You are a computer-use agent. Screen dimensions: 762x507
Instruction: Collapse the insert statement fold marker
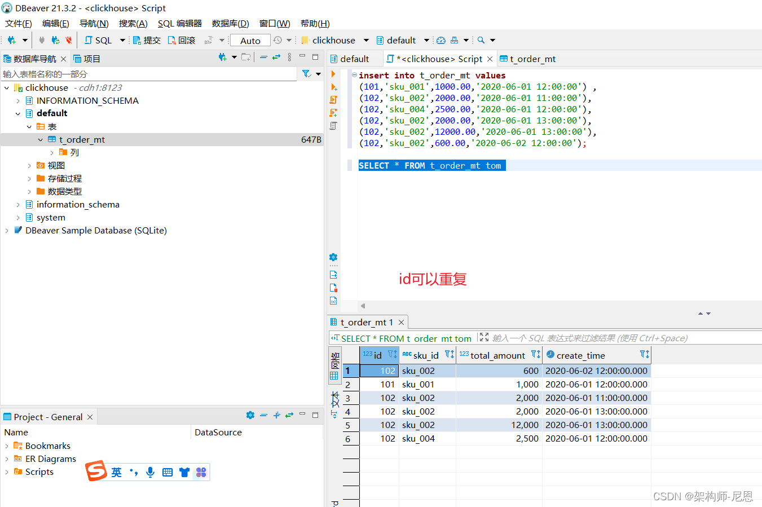click(354, 74)
